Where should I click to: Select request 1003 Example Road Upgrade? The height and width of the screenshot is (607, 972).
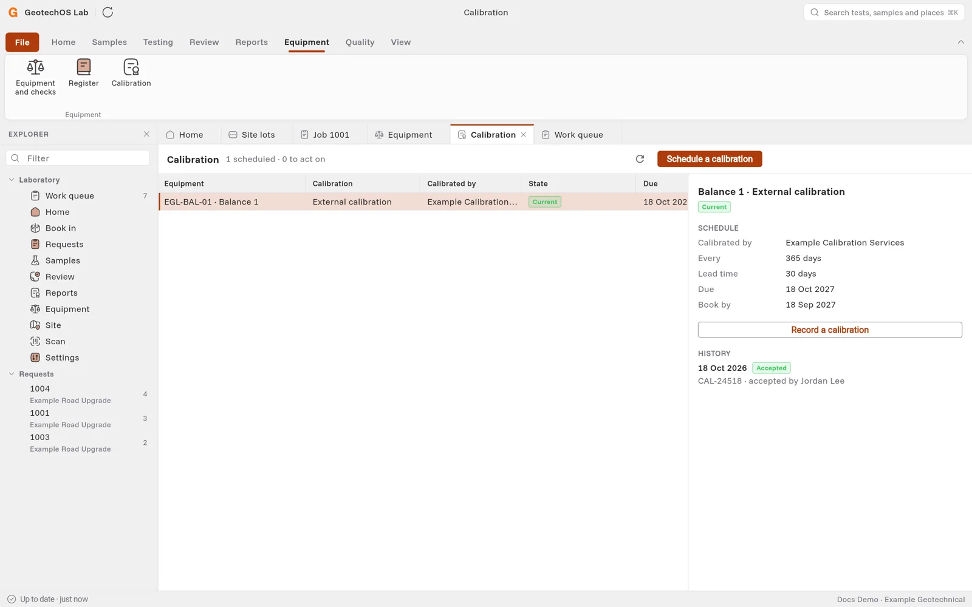pos(78,443)
